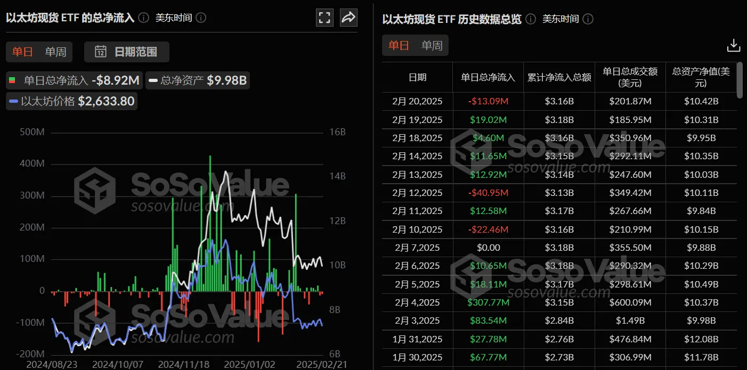The width and height of the screenshot is (747, 370).
Task: Click the info icon beside 美东时间 on the table
Action: (588, 19)
